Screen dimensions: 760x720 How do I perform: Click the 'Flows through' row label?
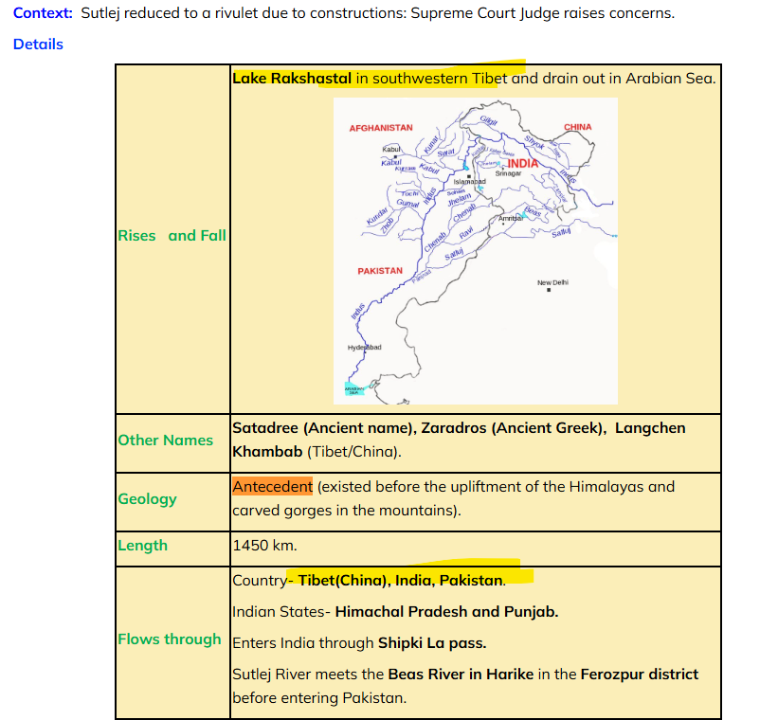(170, 639)
